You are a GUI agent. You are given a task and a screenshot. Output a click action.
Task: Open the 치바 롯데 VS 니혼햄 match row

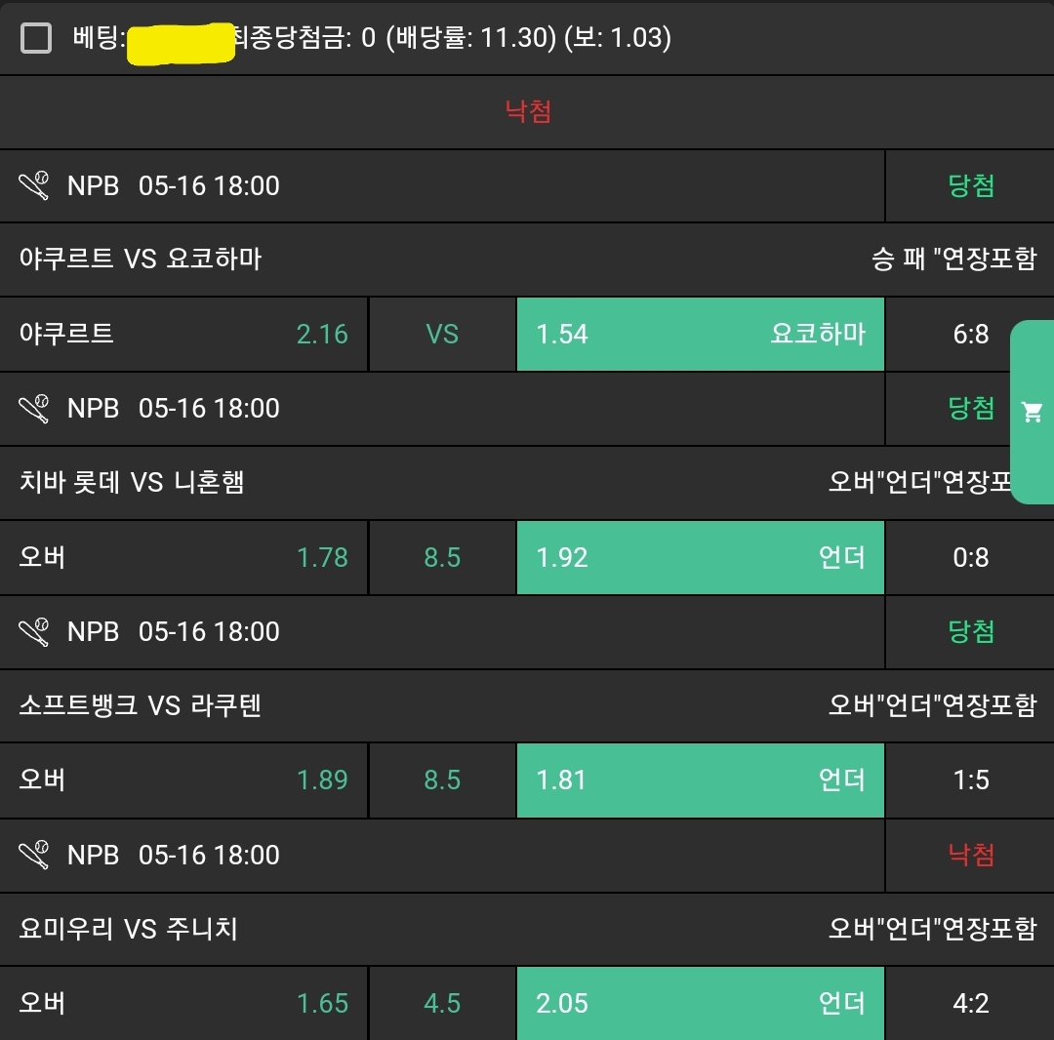coord(132,482)
